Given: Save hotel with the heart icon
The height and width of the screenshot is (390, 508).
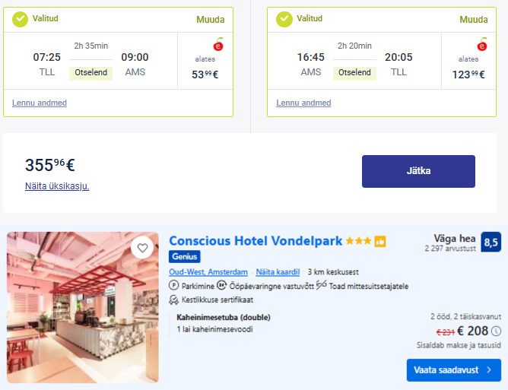Looking at the screenshot, I should (141, 248).
